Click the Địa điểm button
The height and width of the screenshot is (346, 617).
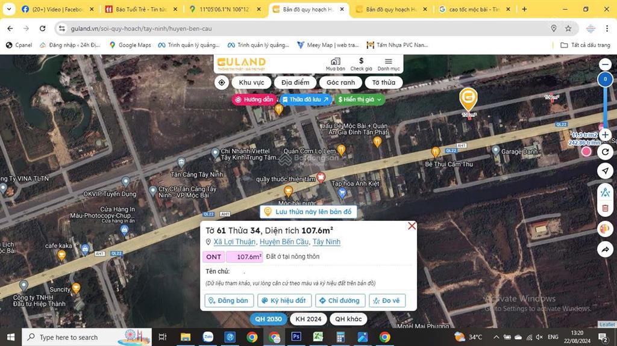point(295,82)
